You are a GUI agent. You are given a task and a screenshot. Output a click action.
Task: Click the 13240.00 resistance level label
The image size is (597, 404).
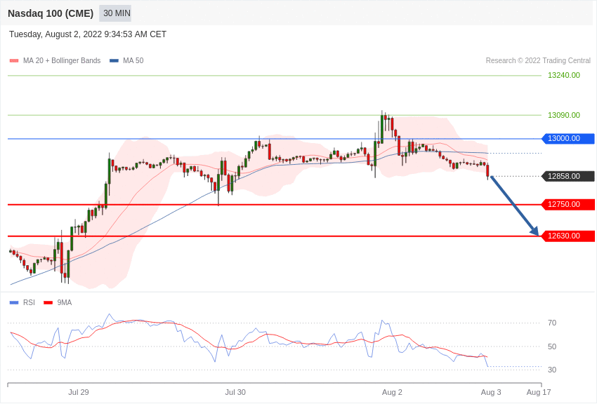pos(563,75)
